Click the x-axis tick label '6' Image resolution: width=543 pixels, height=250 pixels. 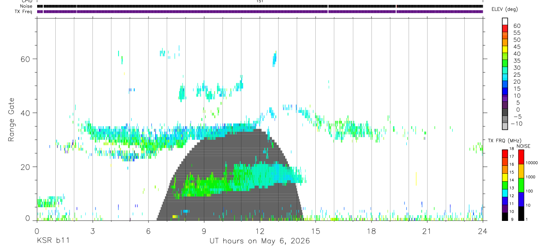(x=148, y=231)
